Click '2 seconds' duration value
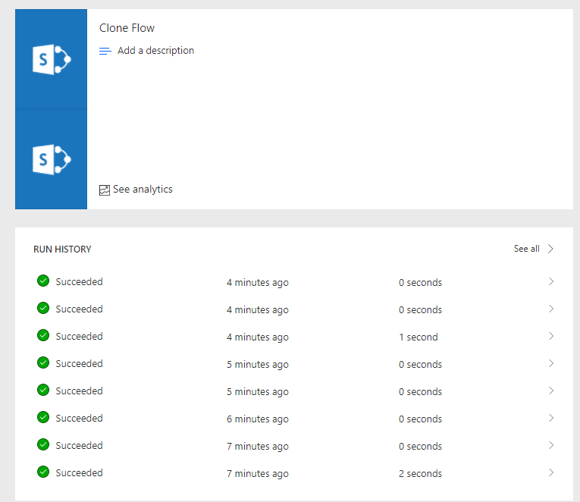580x502 pixels. click(420, 473)
